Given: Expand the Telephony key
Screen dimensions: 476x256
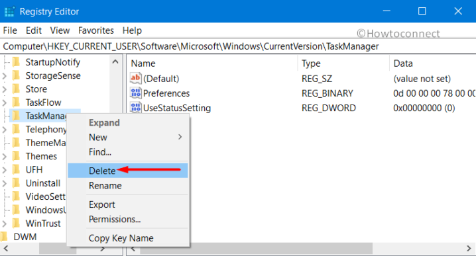Looking at the screenshot, I should pyautogui.click(x=5, y=130).
